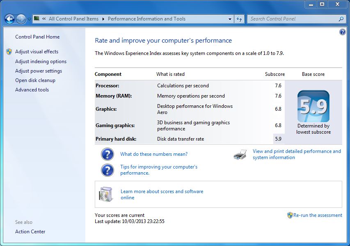Launch Open disk cleanup
The width and height of the screenshot is (350, 246).
coord(35,80)
